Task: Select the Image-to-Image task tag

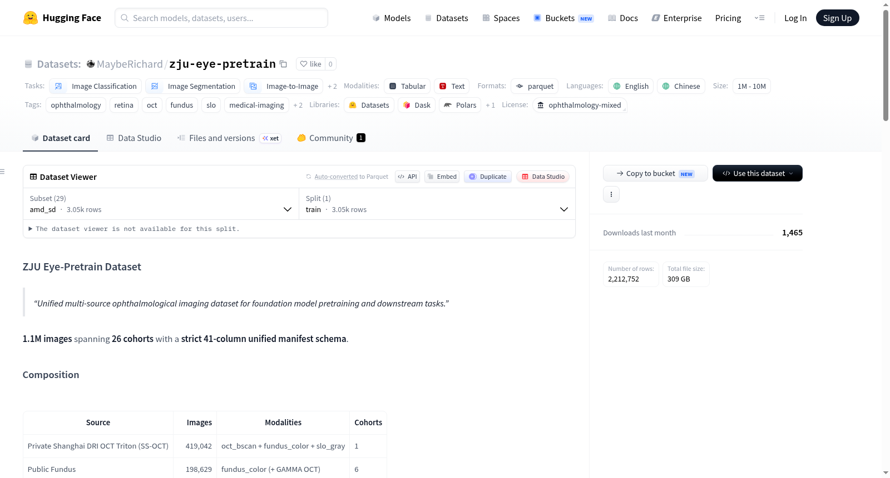Action: click(x=284, y=86)
